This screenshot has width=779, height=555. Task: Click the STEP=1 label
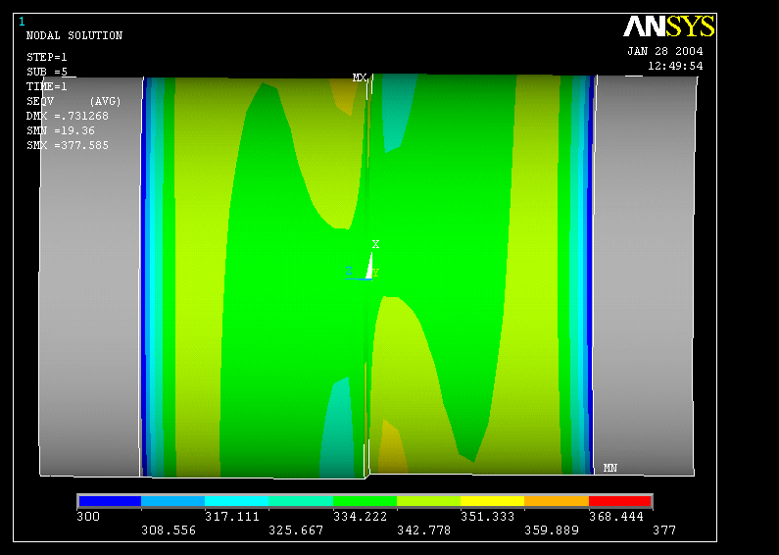pyautogui.click(x=47, y=57)
